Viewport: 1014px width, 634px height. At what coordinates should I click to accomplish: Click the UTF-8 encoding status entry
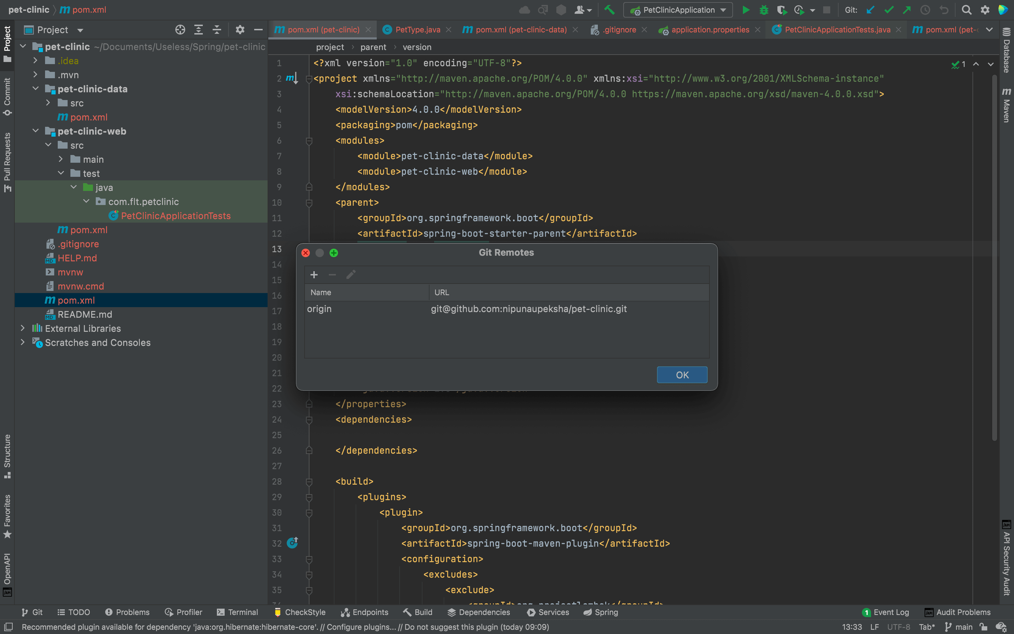(899, 627)
